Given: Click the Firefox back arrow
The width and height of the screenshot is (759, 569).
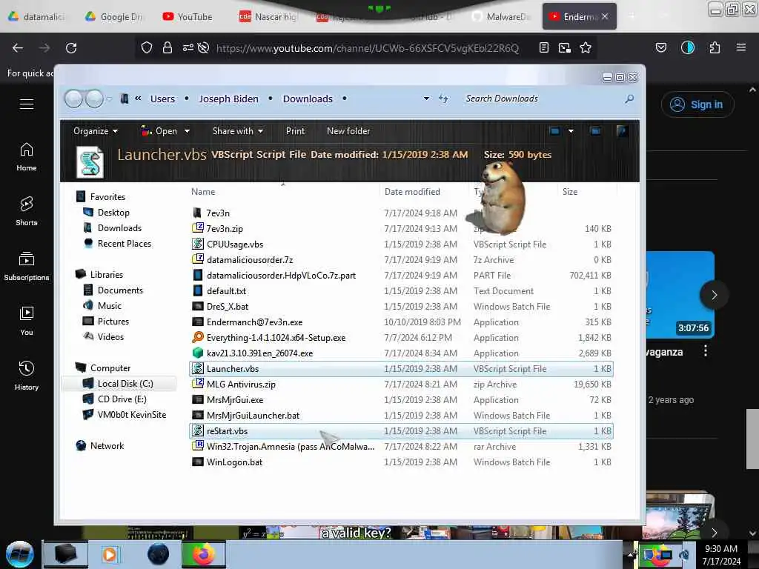Looking at the screenshot, I should 18,48.
